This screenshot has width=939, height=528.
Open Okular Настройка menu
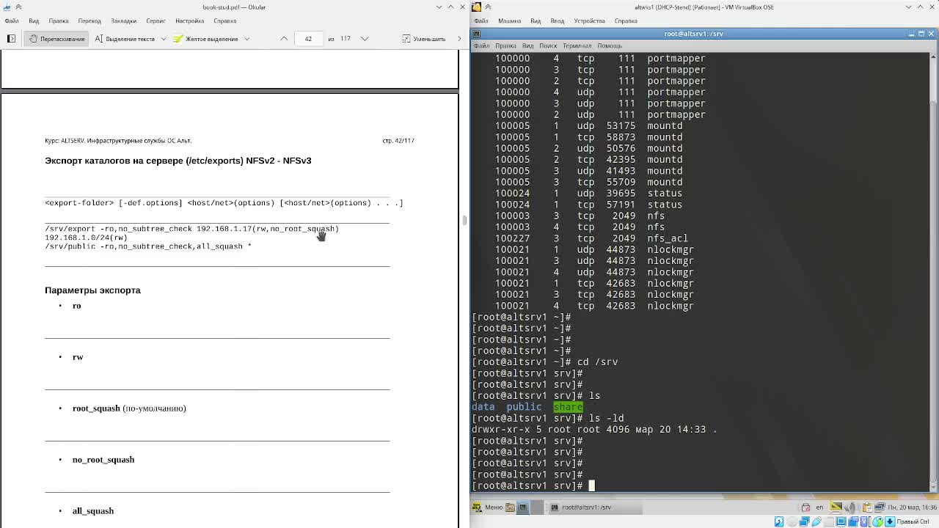tap(190, 21)
